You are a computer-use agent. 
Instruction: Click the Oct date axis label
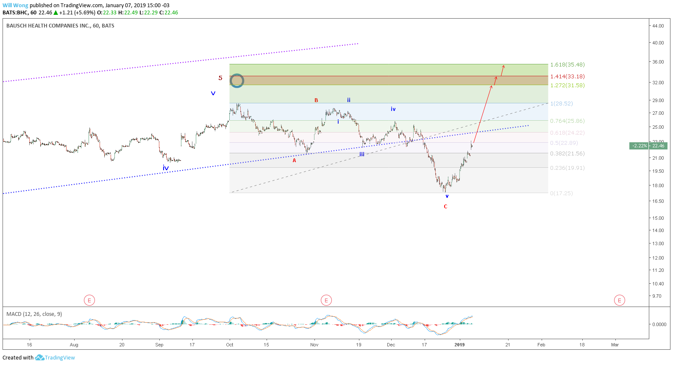230,345
